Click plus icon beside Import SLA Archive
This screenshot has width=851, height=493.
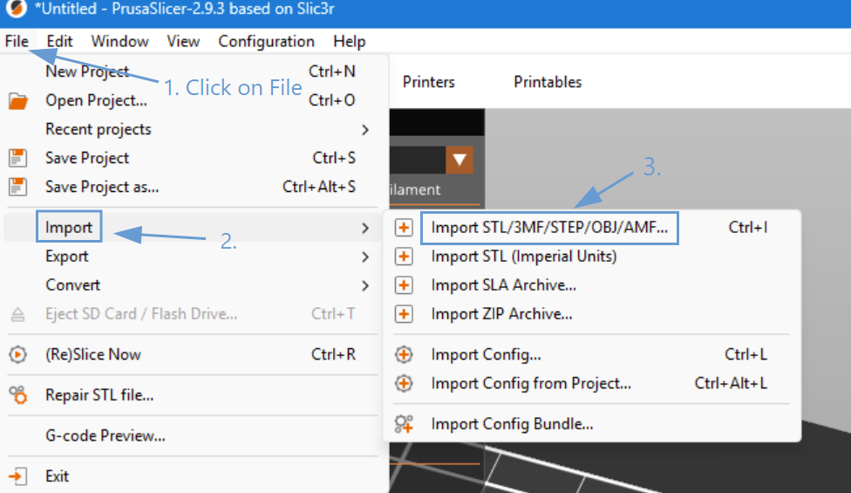(404, 285)
